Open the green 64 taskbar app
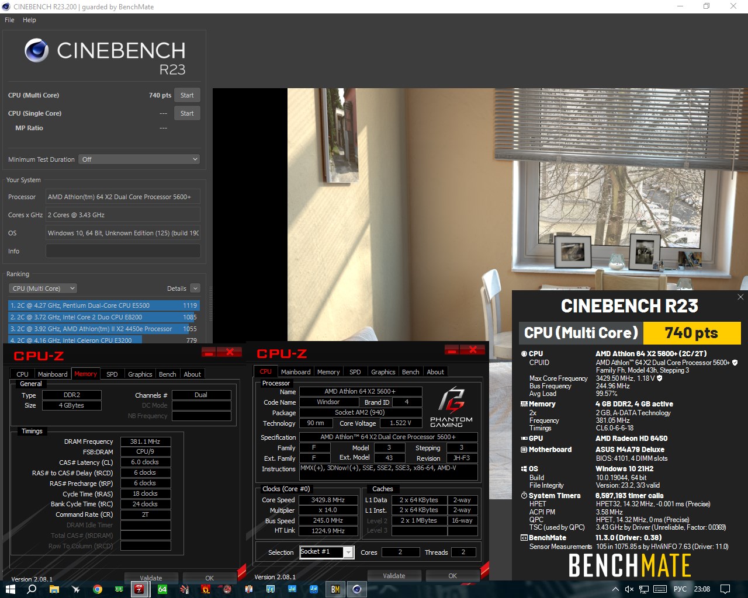The image size is (748, 598). 162,589
